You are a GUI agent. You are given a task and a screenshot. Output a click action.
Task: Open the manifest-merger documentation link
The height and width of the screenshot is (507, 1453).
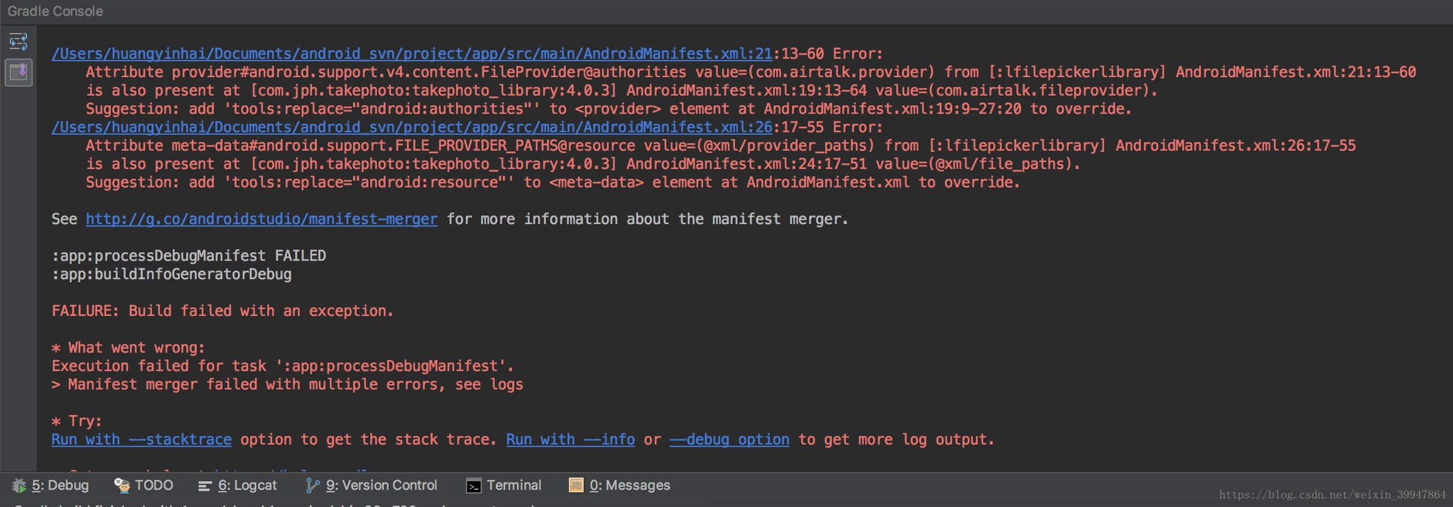pyautogui.click(x=262, y=219)
